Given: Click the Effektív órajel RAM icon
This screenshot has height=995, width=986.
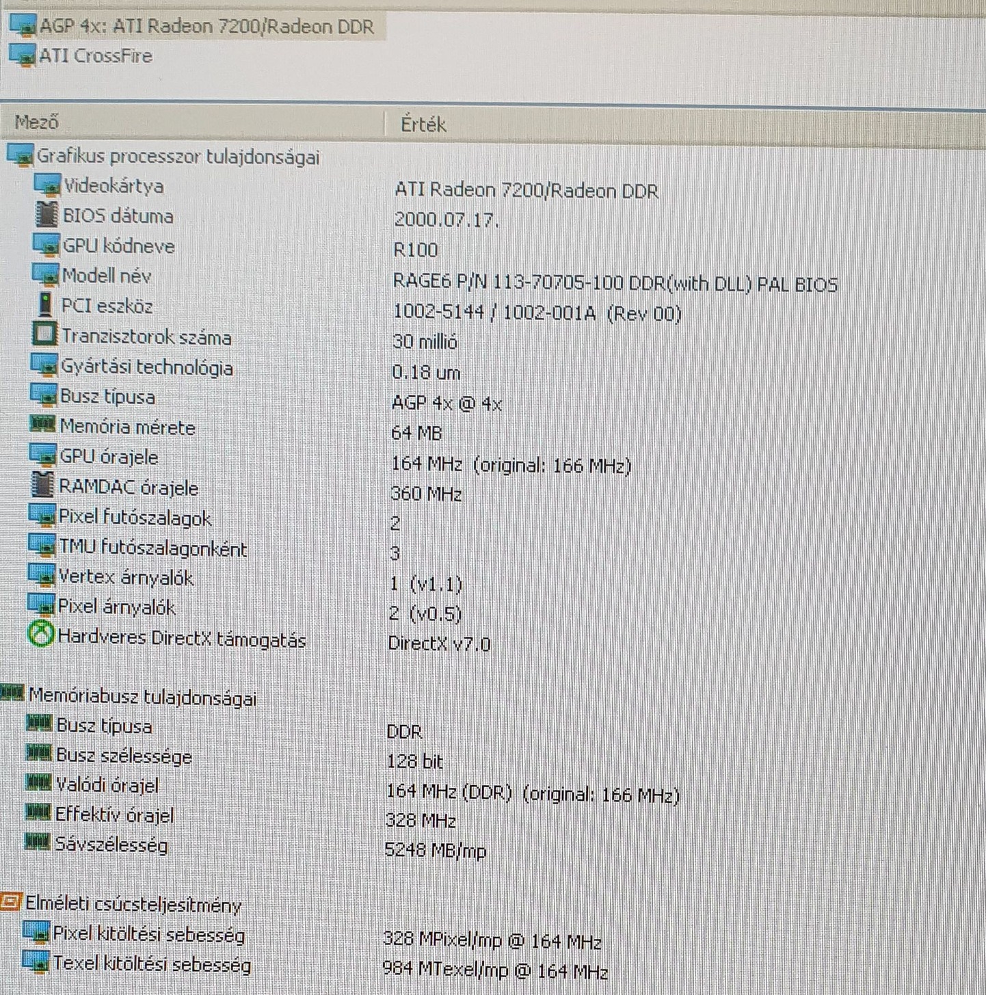Looking at the screenshot, I should click(38, 812).
